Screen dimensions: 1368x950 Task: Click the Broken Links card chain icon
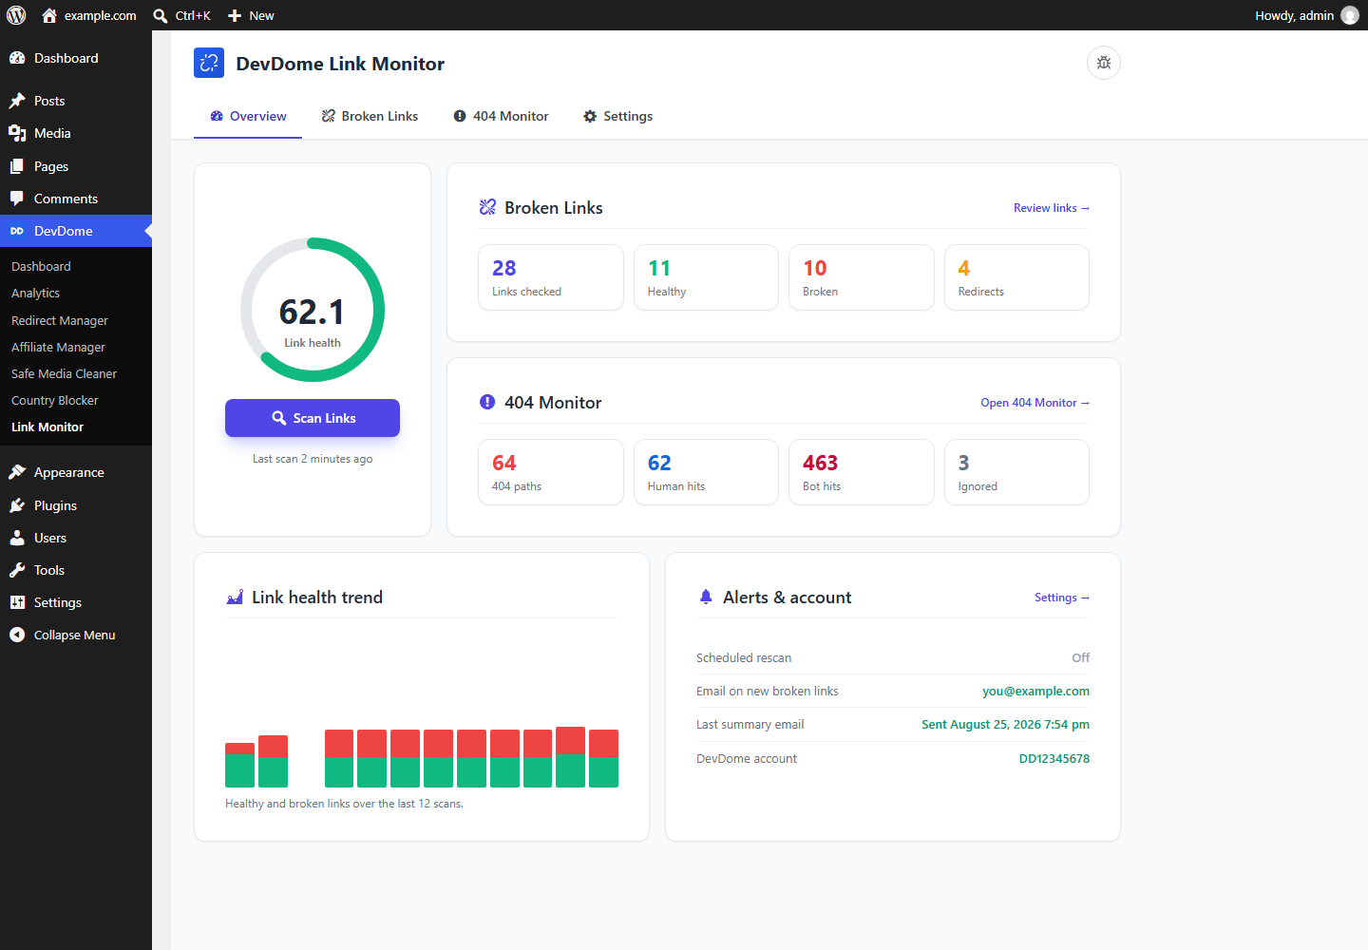pyautogui.click(x=487, y=207)
